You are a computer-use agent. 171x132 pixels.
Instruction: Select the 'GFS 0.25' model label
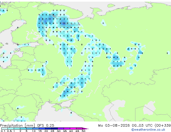click(x=46, y=126)
